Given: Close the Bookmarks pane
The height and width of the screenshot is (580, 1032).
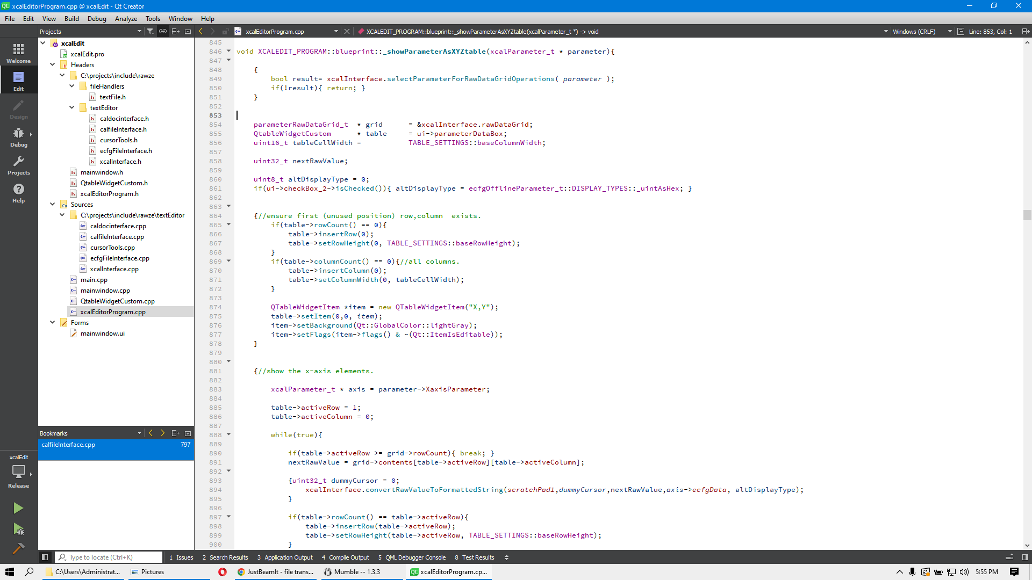Looking at the screenshot, I should click(188, 433).
